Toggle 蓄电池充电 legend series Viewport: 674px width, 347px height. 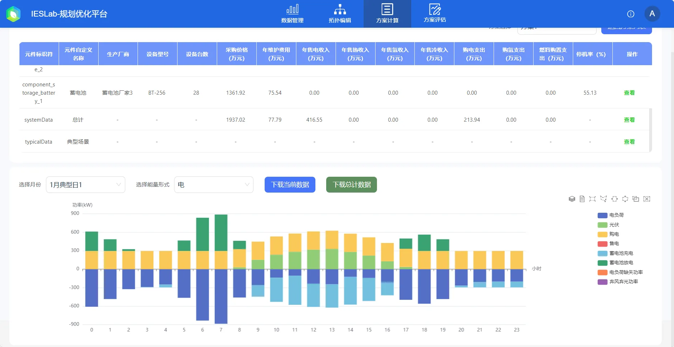(615, 253)
